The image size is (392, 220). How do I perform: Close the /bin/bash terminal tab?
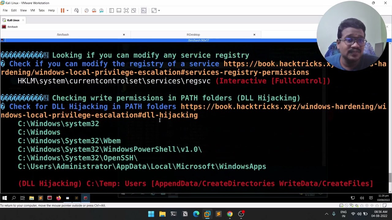(x=124, y=35)
